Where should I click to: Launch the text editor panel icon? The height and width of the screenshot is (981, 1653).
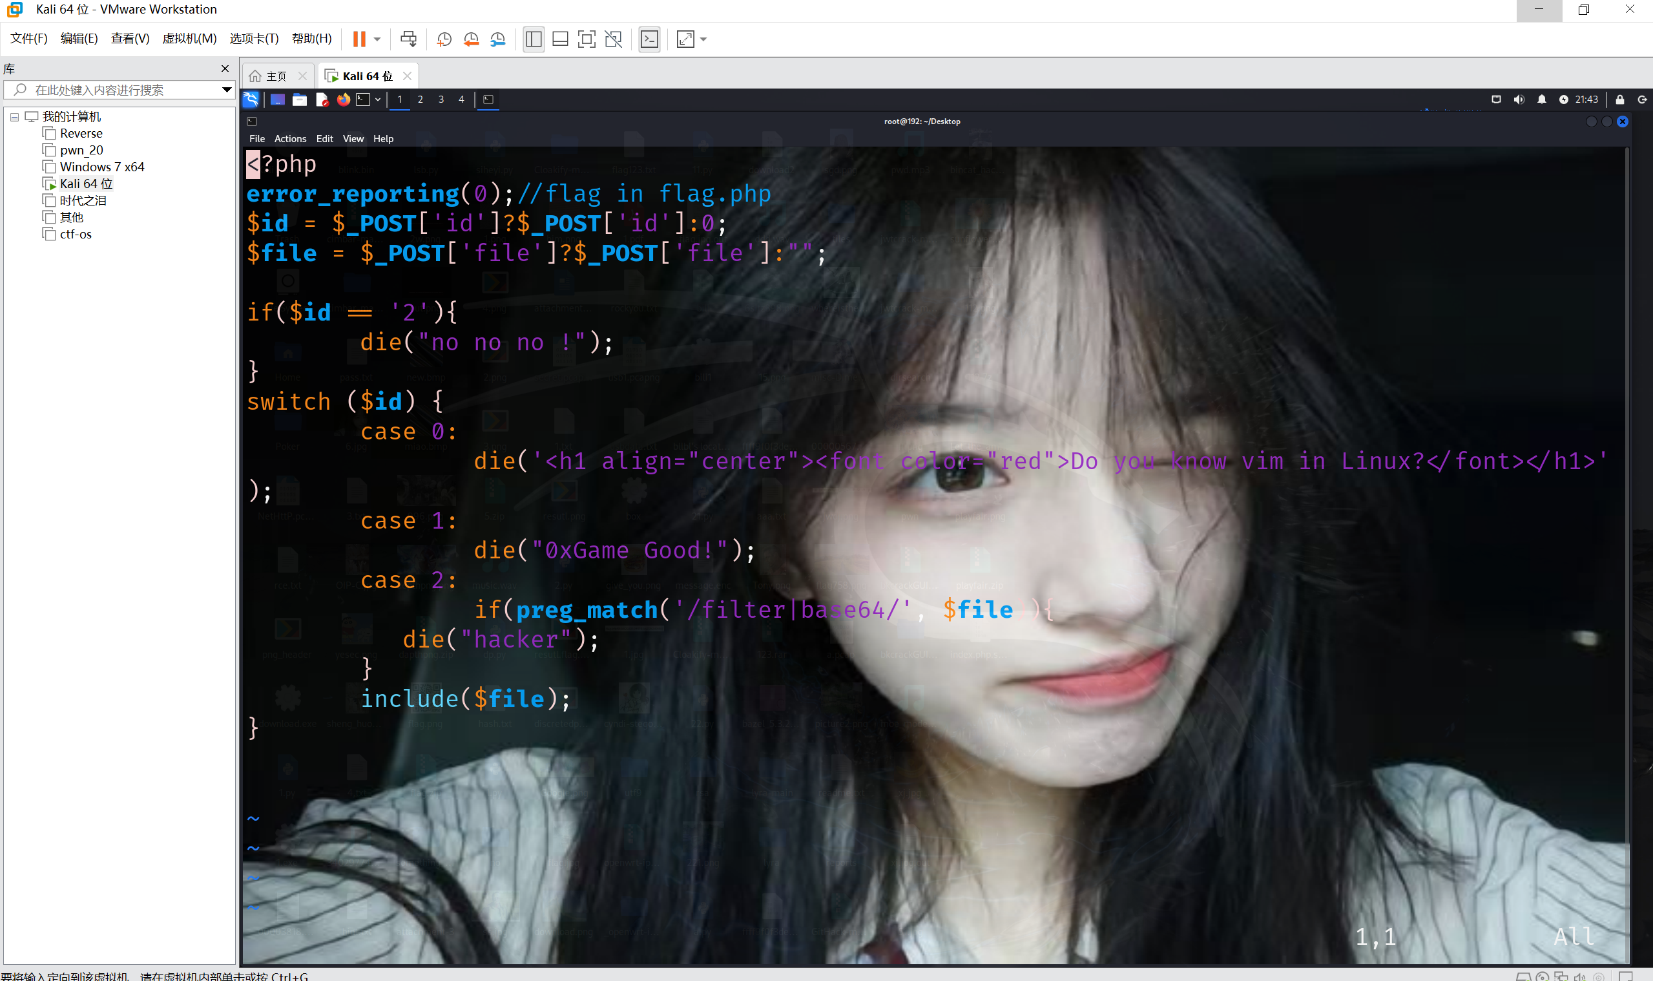pos(322,99)
